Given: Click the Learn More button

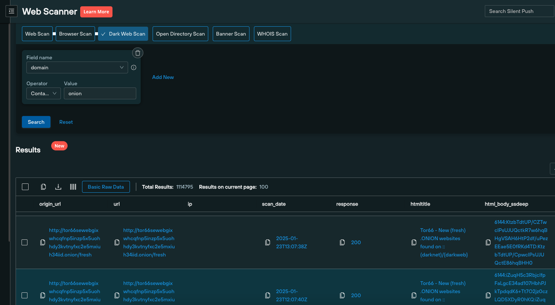Looking at the screenshot, I should [96, 12].
